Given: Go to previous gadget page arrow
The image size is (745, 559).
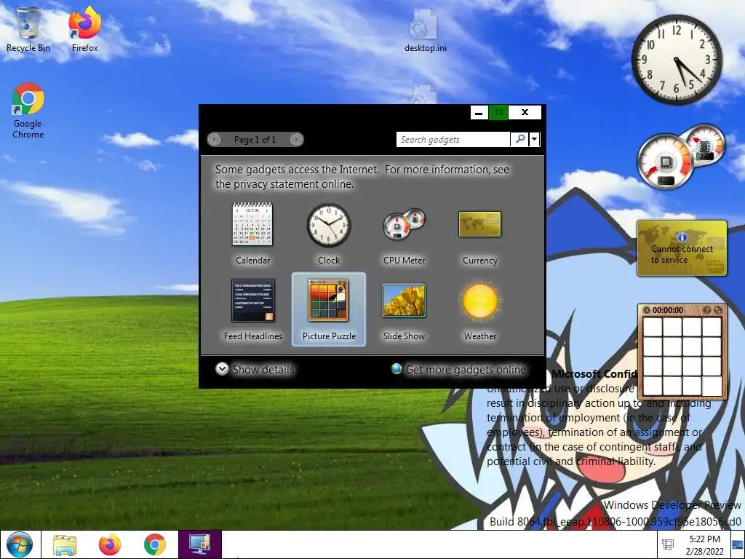Looking at the screenshot, I should coord(215,139).
